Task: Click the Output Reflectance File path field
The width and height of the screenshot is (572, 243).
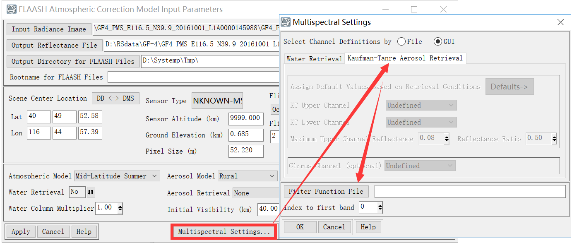Action: (192, 45)
